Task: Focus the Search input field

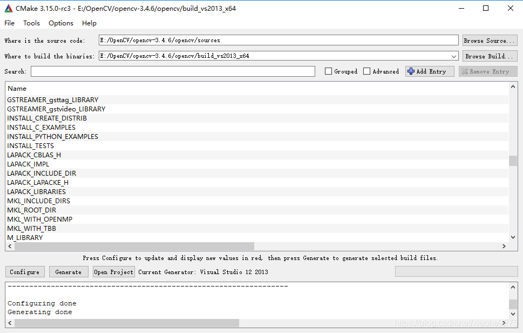Action: (x=173, y=71)
